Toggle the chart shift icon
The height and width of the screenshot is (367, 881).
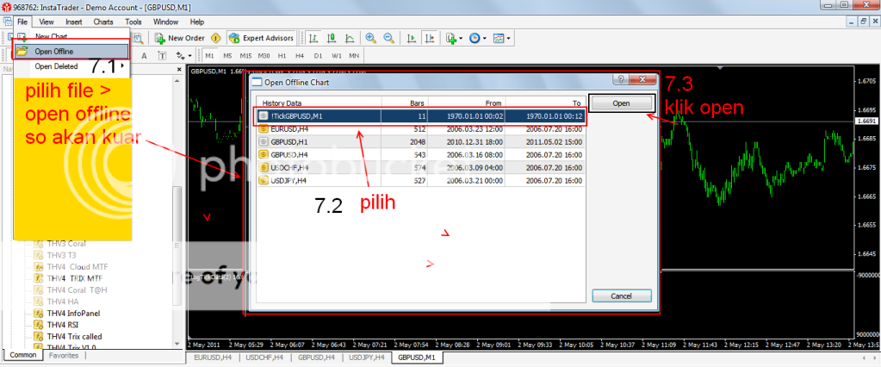(x=429, y=38)
